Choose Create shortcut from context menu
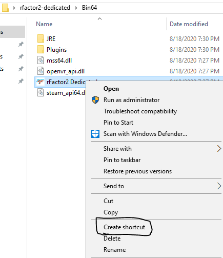Image resolution: width=223 pixels, height=258 pixels. pyautogui.click(x=124, y=227)
